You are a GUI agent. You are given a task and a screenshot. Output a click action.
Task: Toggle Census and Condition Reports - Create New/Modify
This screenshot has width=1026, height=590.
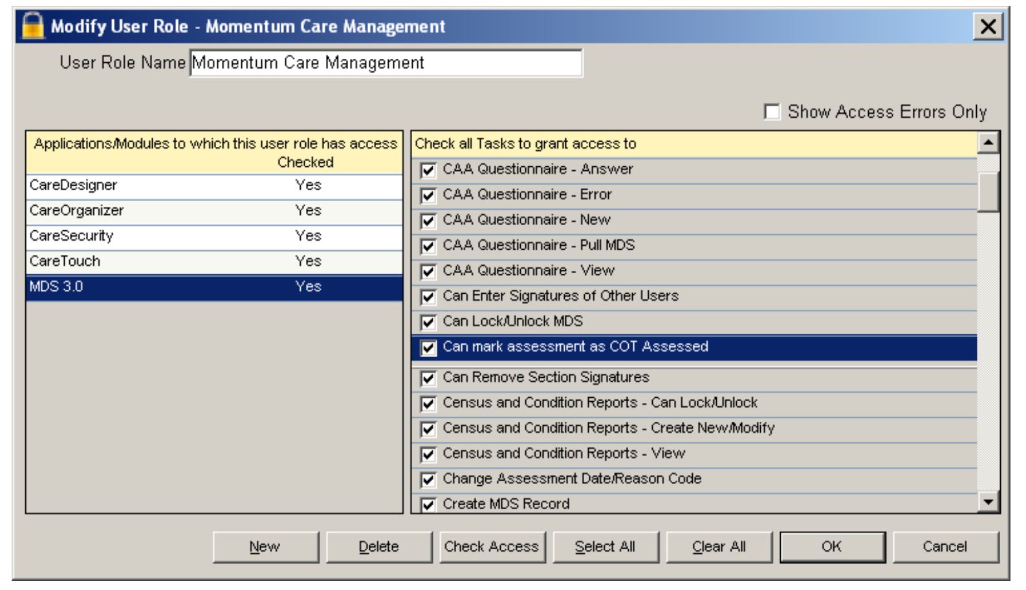pyautogui.click(x=428, y=429)
